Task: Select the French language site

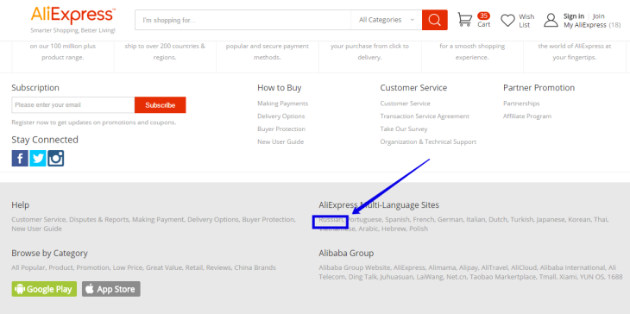Action: click(x=423, y=220)
